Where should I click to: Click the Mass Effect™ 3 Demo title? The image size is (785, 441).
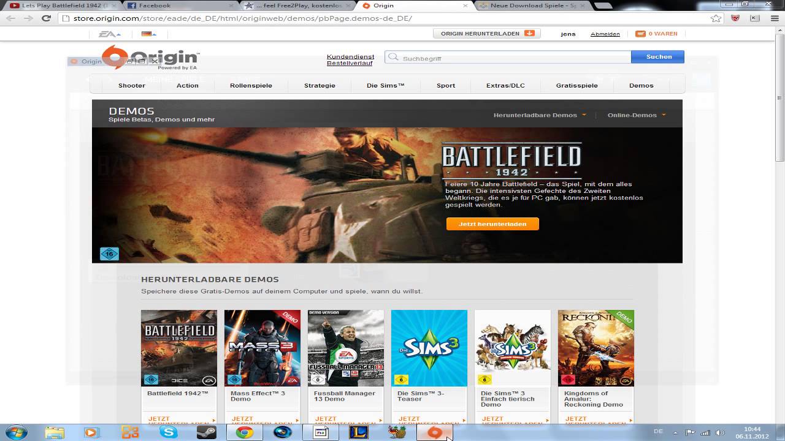(258, 396)
